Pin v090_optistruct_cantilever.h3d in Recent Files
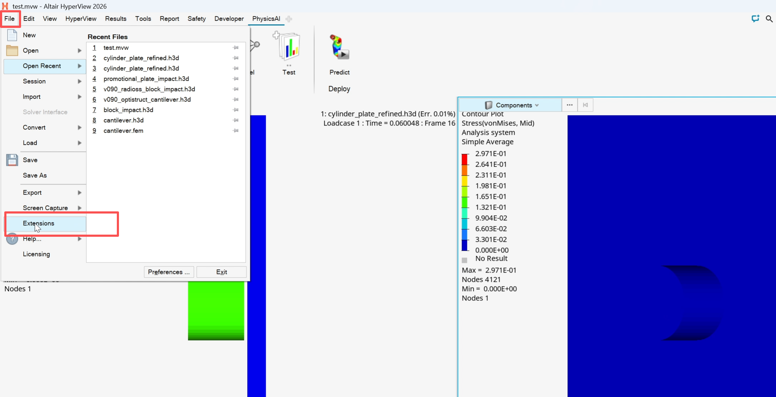The width and height of the screenshot is (776, 397). [236, 99]
